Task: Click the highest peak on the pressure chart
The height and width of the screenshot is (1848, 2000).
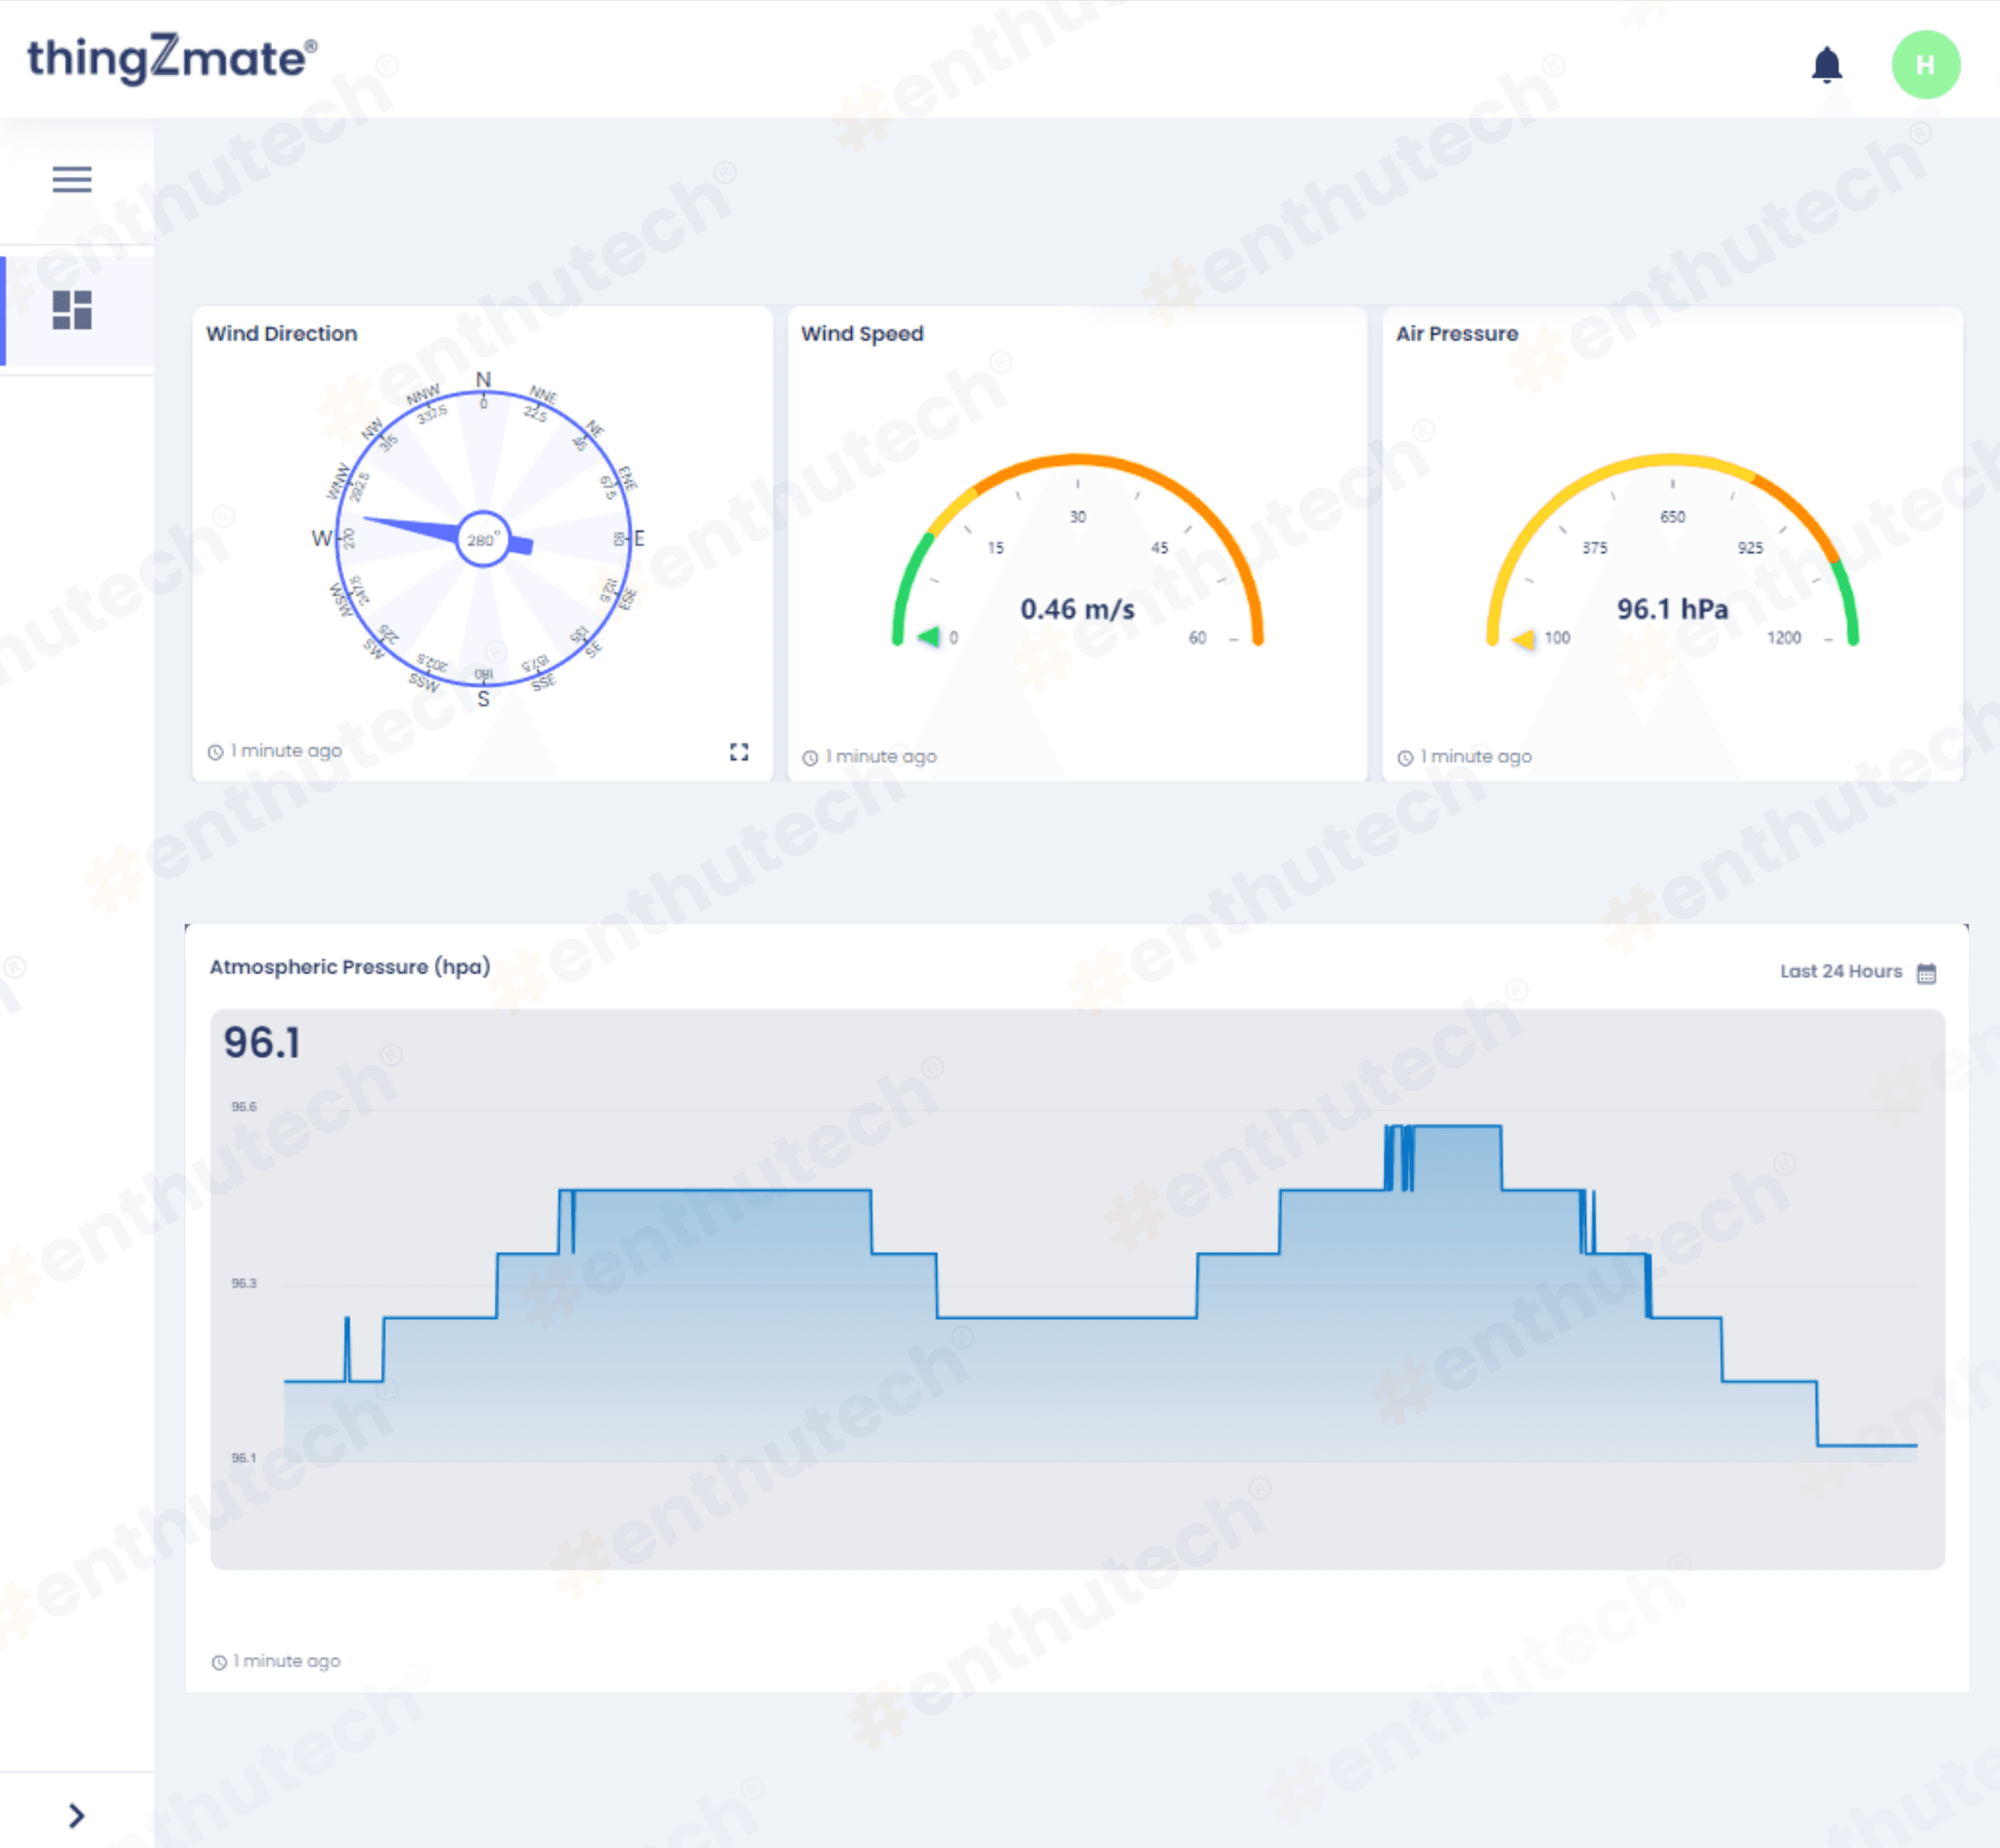Action: 1455,1128
